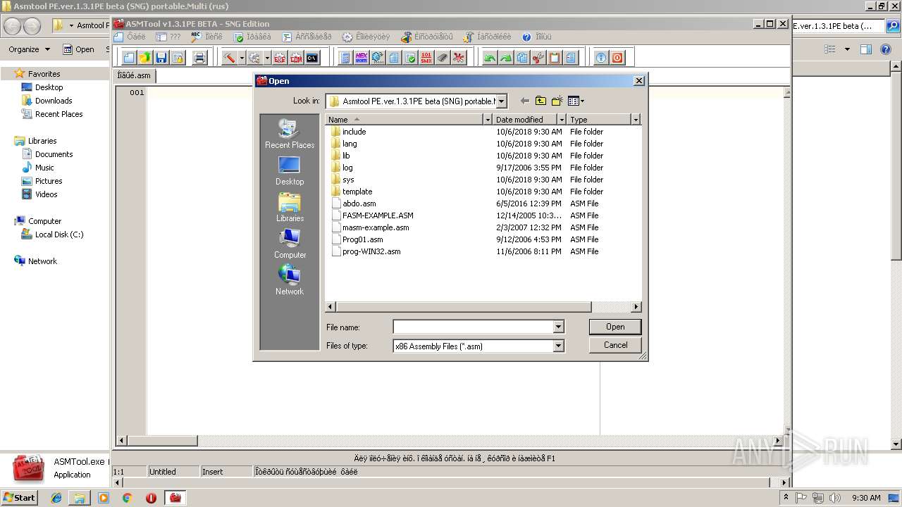Viewport: 902px width, 507px height.
Task: Open the HEX editor icon
Action: click(x=362, y=58)
